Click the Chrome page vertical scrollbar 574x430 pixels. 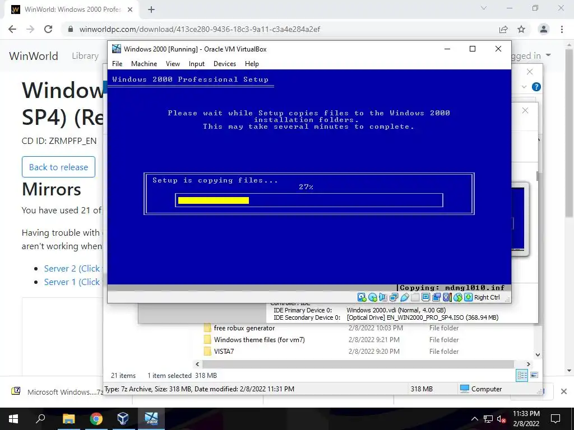(569, 132)
